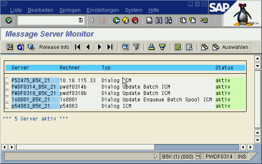Sort ascending with the pyramid icon
Screen dimensions: 262x164
(x=151, y=47)
